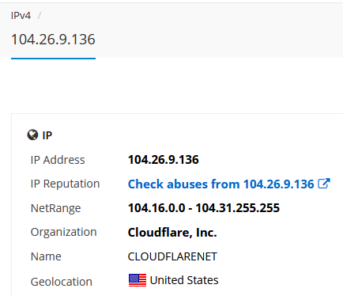Click the Organization field label
The width and height of the screenshot is (343, 296).
[63, 233]
